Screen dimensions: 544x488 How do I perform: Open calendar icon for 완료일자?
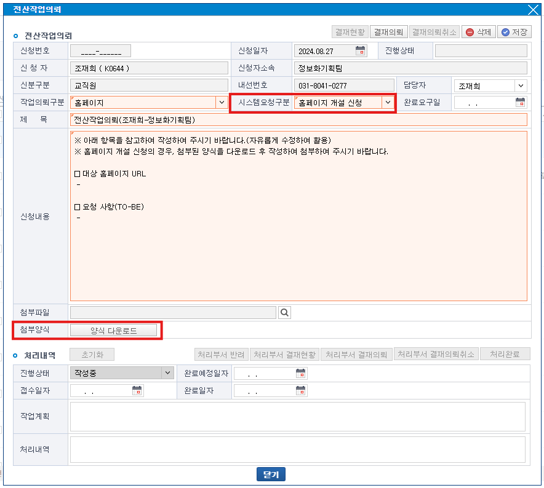(300, 390)
